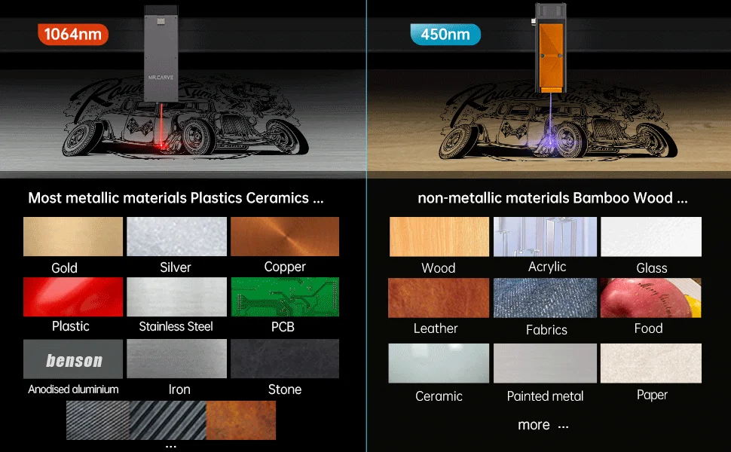The image size is (731, 452).
Task: Click the orange 450nm laser module
Action: tap(551, 48)
